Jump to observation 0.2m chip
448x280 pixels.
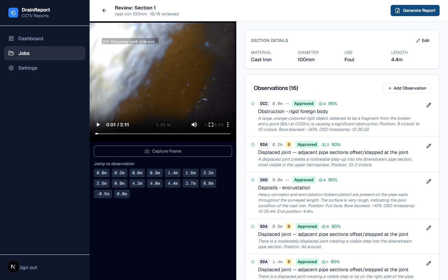tap(120, 173)
